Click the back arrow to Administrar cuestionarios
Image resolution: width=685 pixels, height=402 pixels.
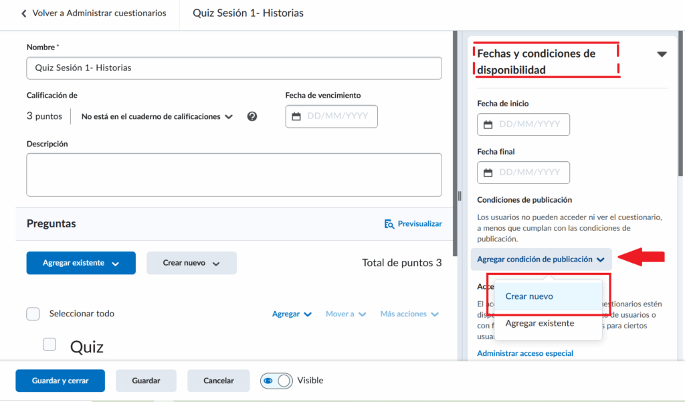point(25,13)
